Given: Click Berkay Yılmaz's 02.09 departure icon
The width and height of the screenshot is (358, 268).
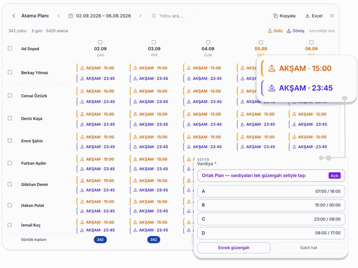Looking at the screenshot, I should [x=82, y=68].
